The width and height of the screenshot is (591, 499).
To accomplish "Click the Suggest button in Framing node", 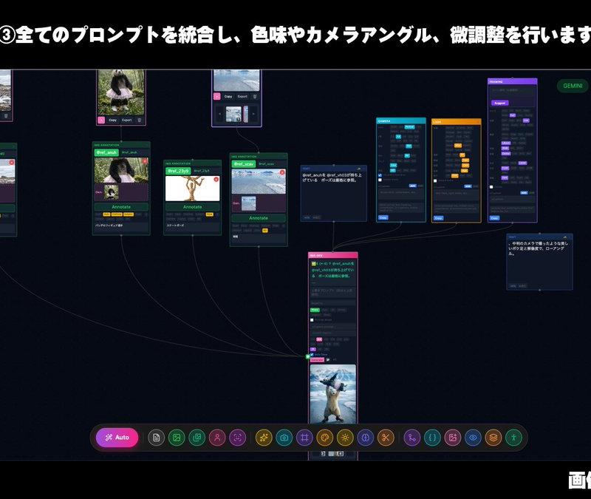I will click(500, 103).
